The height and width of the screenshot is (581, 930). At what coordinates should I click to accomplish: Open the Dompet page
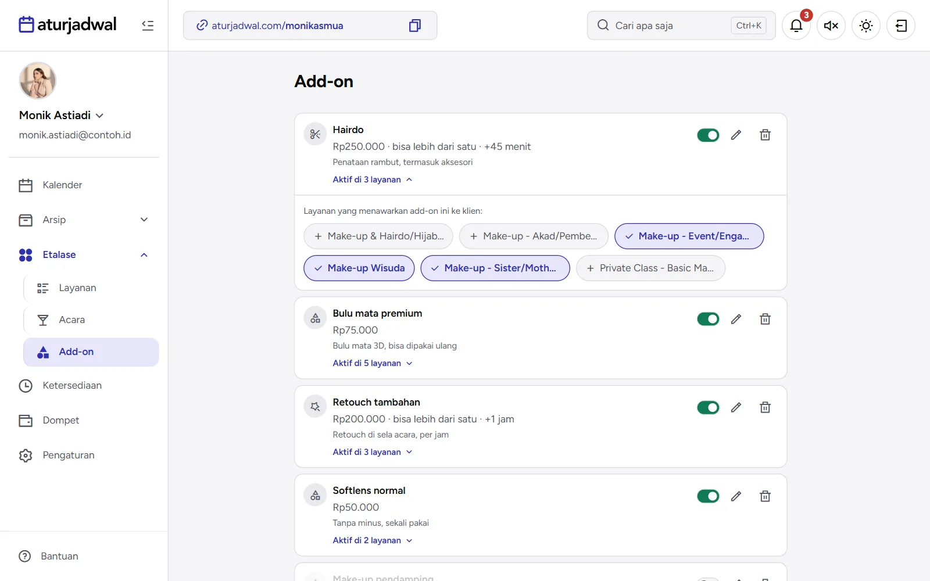pos(84,421)
